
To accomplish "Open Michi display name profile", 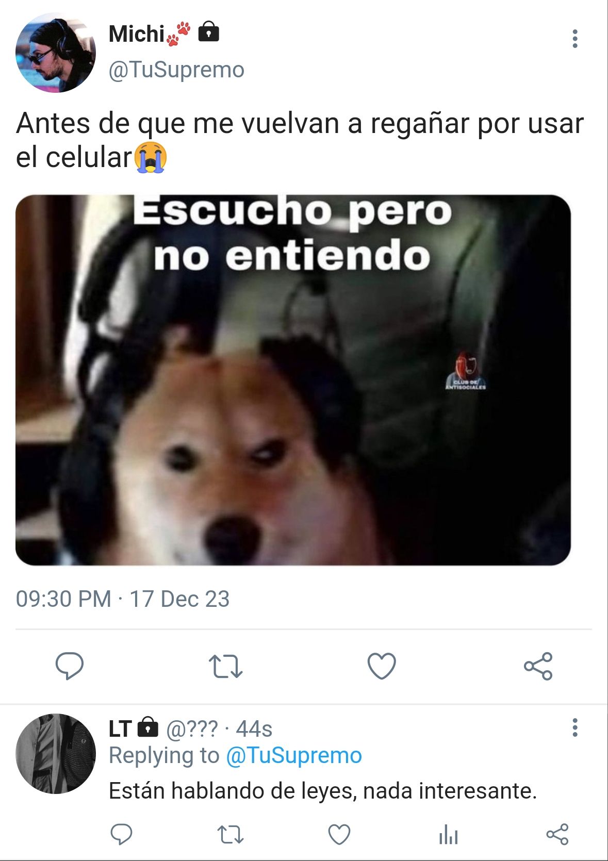I will coord(136,34).
